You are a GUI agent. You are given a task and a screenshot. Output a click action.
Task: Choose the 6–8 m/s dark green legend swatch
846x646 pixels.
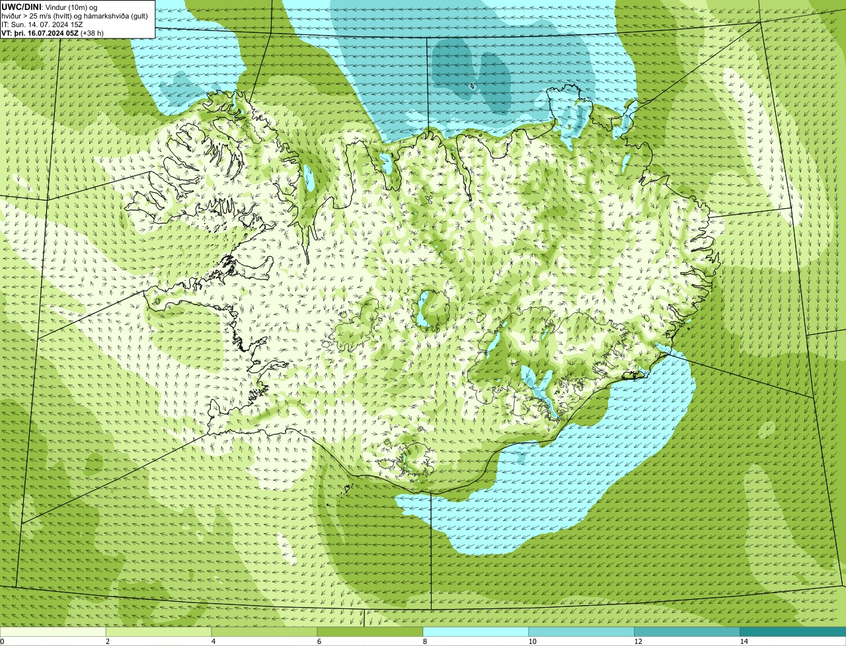click(x=370, y=631)
